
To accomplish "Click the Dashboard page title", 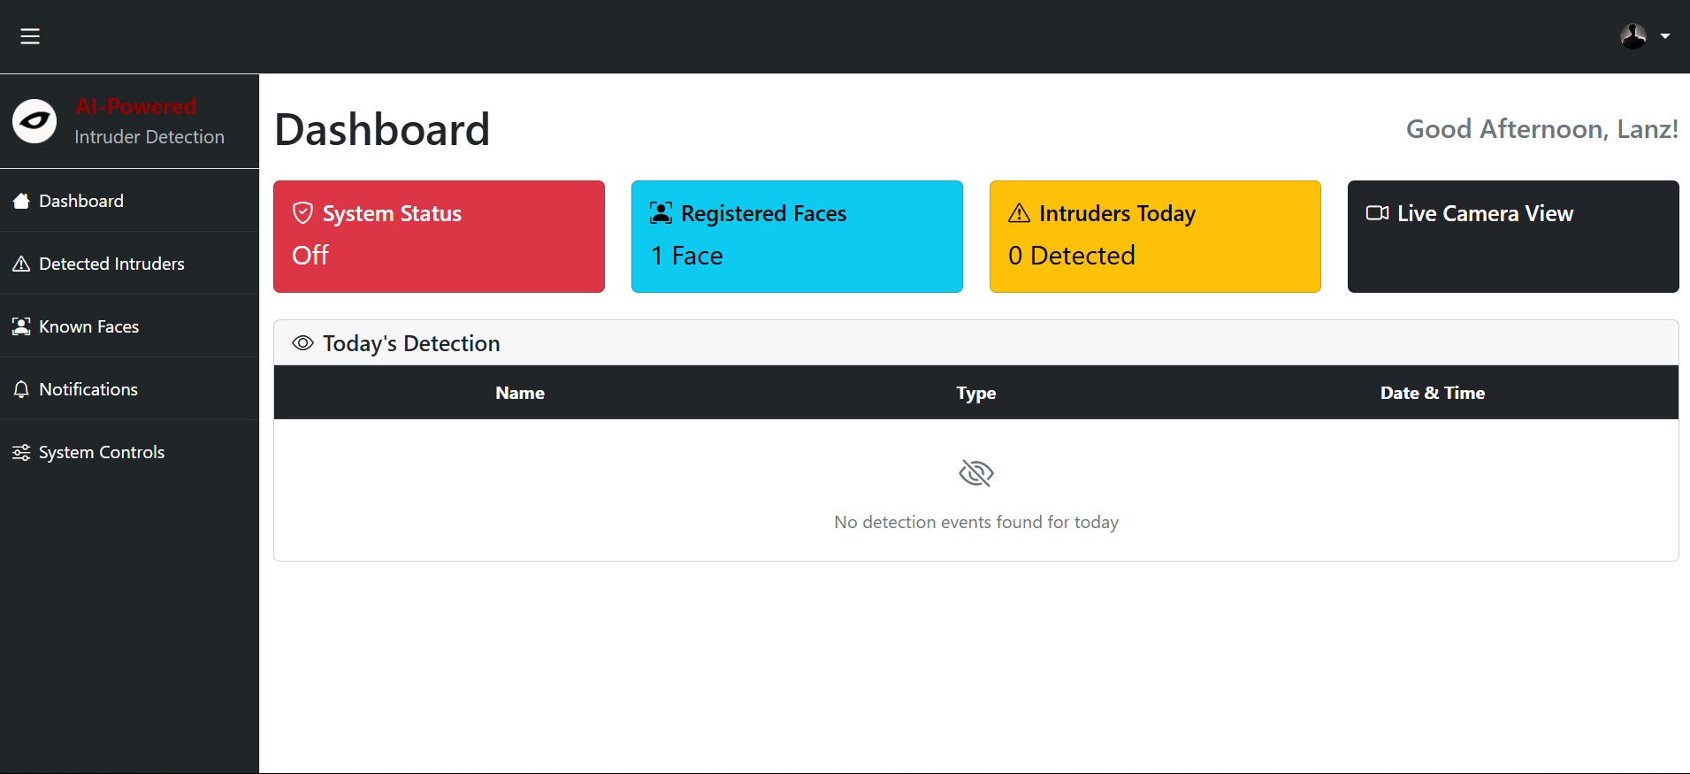I will 382,129.
